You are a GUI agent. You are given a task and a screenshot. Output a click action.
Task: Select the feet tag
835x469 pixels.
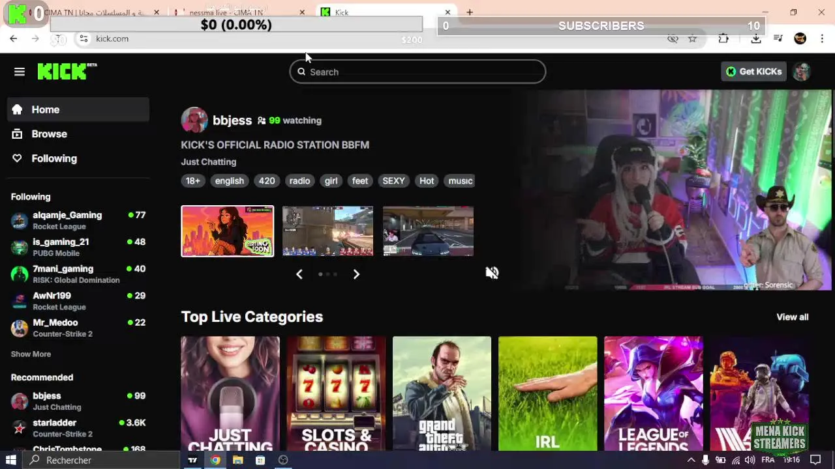pos(360,180)
